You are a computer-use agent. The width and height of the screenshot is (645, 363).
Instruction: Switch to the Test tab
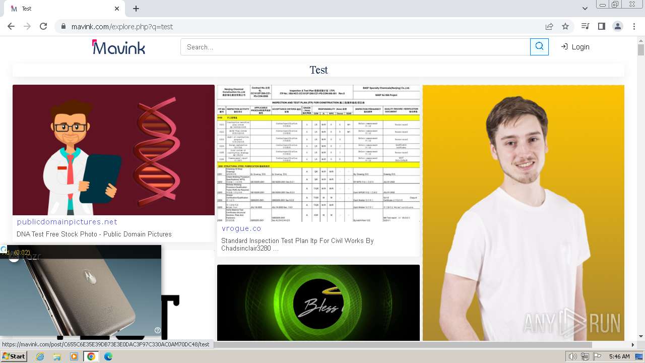point(66,9)
